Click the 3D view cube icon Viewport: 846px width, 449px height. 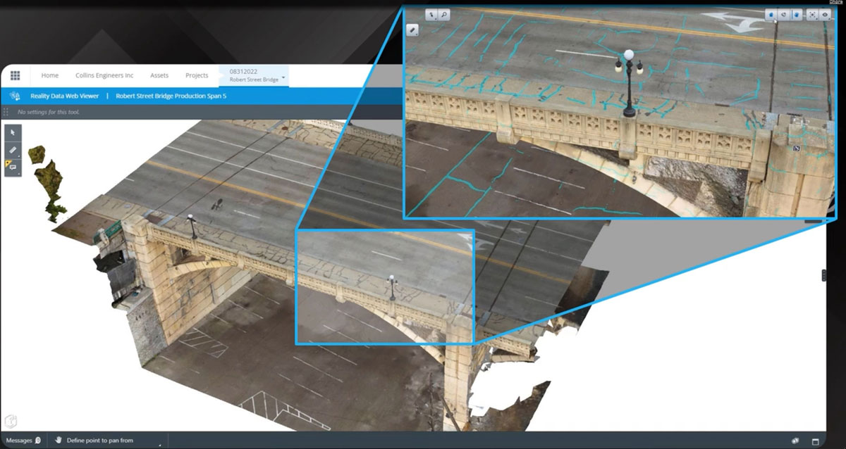pos(11,421)
